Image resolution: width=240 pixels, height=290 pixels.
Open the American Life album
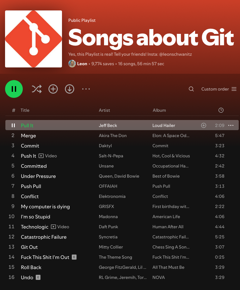[166, 217]
